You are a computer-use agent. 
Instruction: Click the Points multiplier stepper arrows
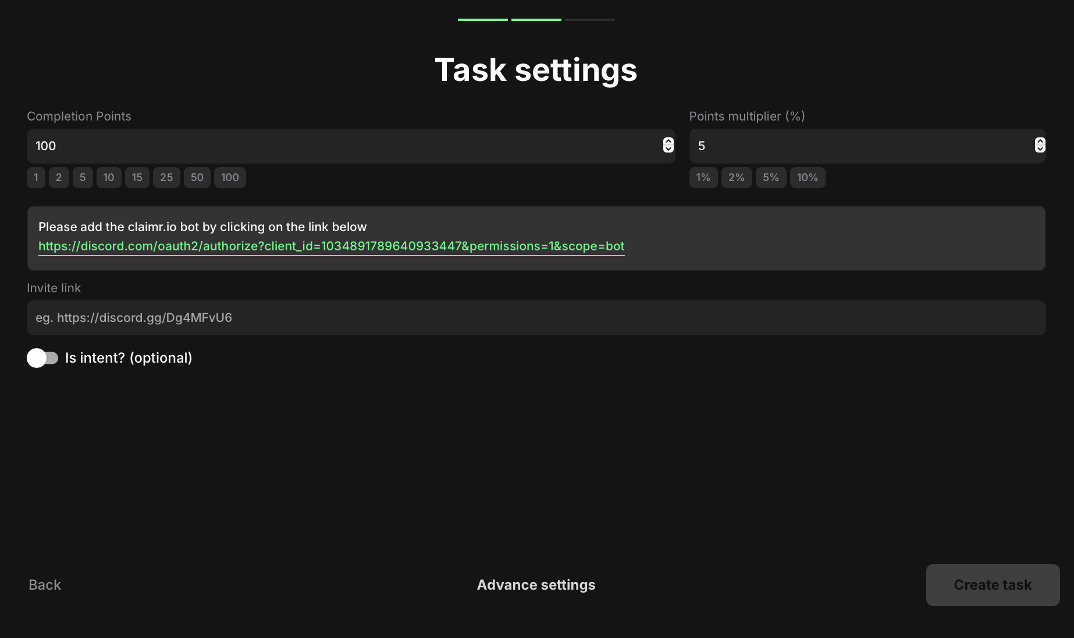[1040, 146]
